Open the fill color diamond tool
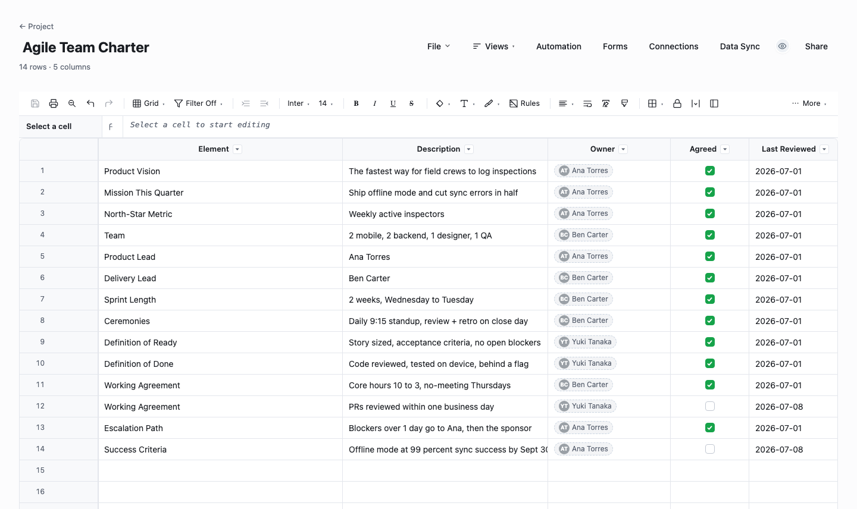This screenshot has width=857, height=509. (440, 103)
